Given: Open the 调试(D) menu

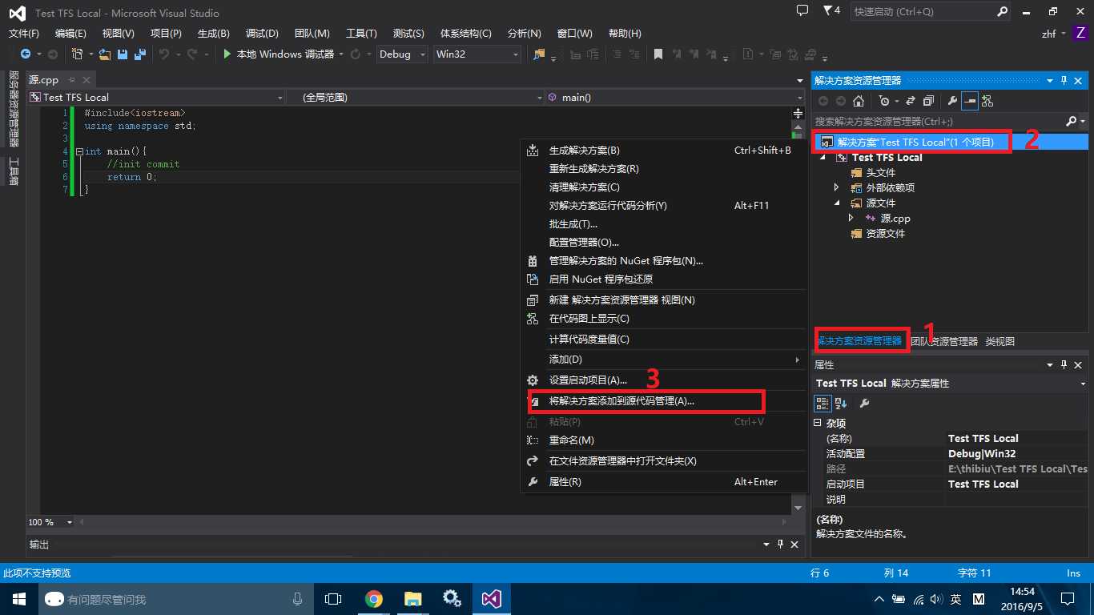Looking at the screenshot, I should (262, 33).
